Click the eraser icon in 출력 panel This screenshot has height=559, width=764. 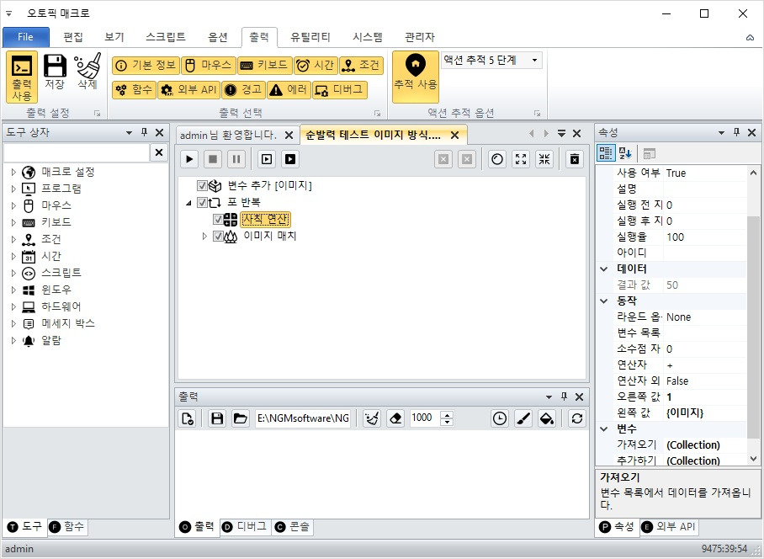[x=395, y=418]
